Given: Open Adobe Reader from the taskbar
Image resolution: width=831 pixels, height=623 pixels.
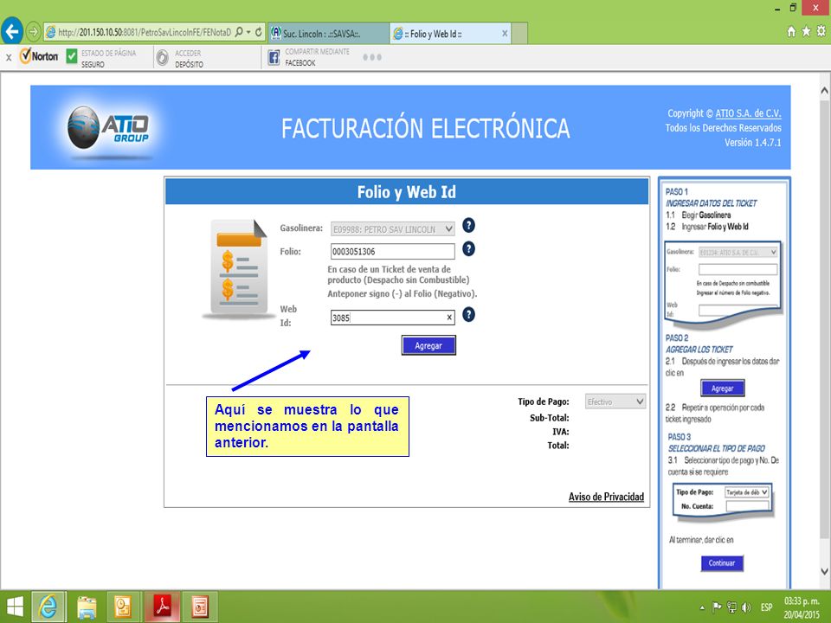Looking at the screenshot, I should [x=162, y=607].
